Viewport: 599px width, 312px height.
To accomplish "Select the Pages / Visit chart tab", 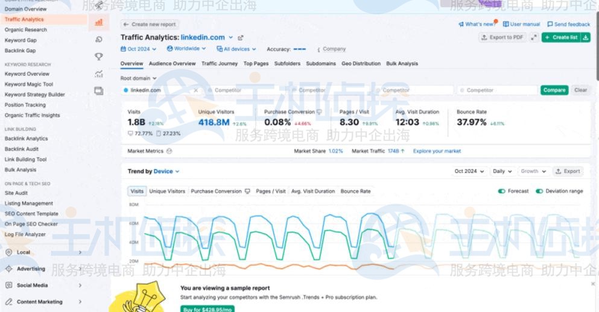I will pyautogui.click(x=270, y=192).
